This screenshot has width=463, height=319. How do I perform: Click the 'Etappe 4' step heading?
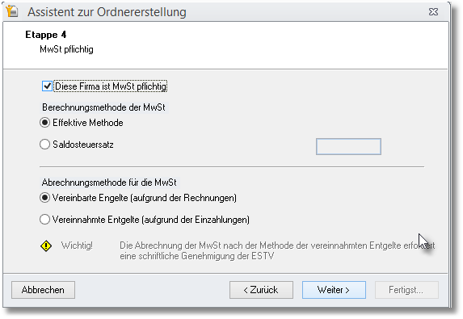(x=46, y=35)
